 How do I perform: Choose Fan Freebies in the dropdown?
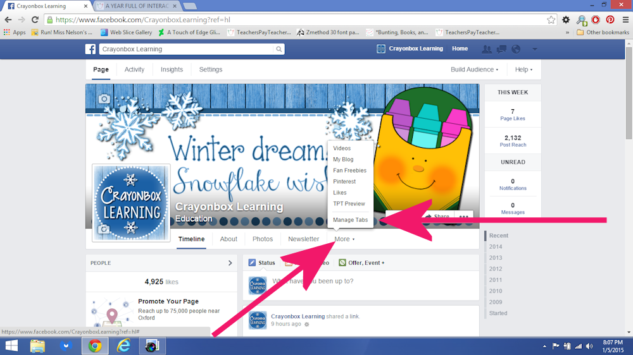(x=351, y=171)
